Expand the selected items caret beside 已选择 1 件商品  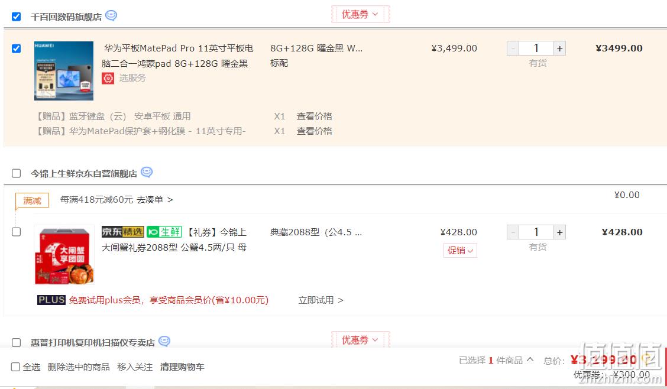530,359
